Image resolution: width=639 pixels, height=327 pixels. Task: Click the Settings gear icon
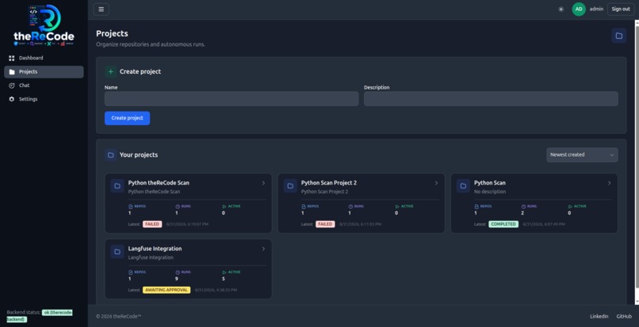(x=11, y=99)
